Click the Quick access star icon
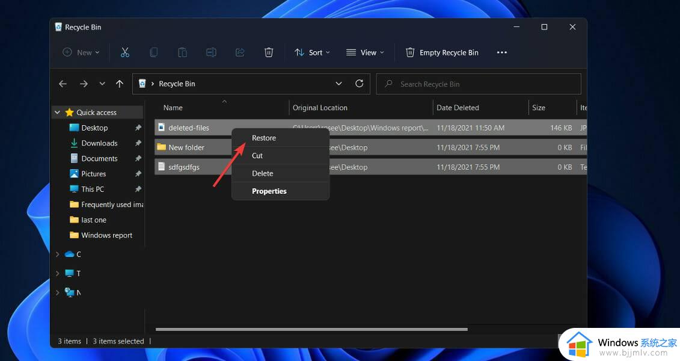Viewport: 680px width, 361px height. click(x=69, y=113)
